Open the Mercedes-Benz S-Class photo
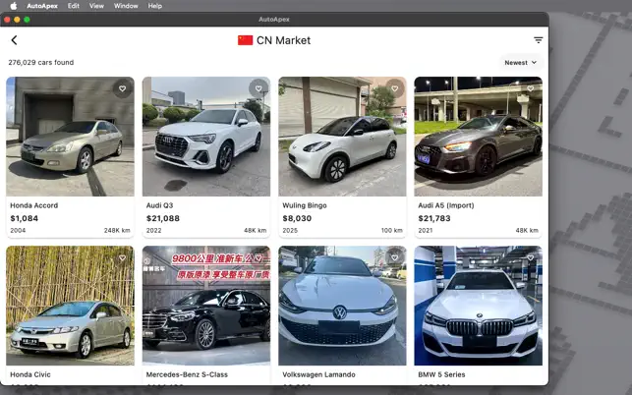This screenshot has width=632, height=395. point(206,306)
